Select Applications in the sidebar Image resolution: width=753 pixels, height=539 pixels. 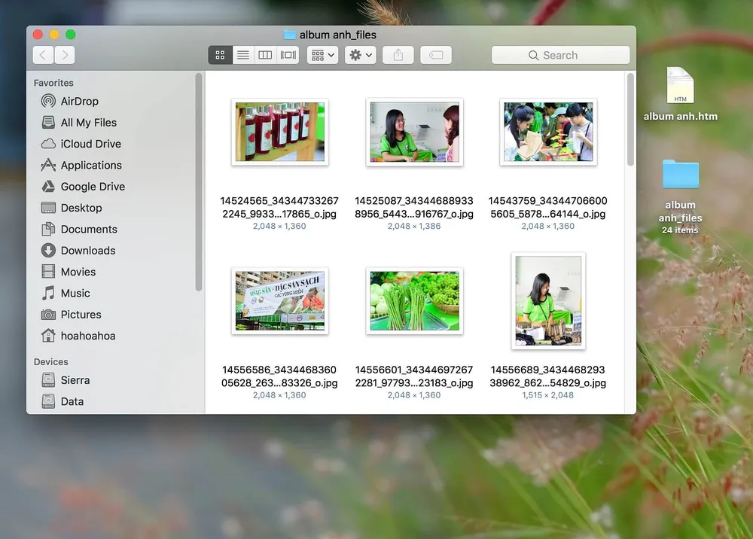point(91,166)
